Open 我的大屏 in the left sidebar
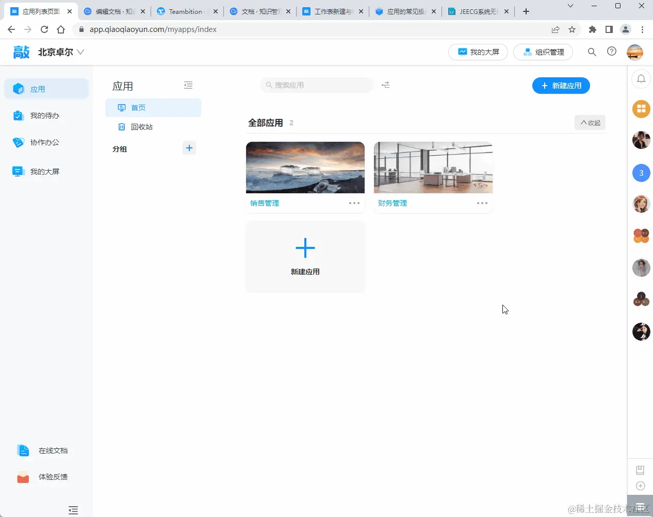The height and width of the screenshot is (517, 653). (x=36, y=172)
